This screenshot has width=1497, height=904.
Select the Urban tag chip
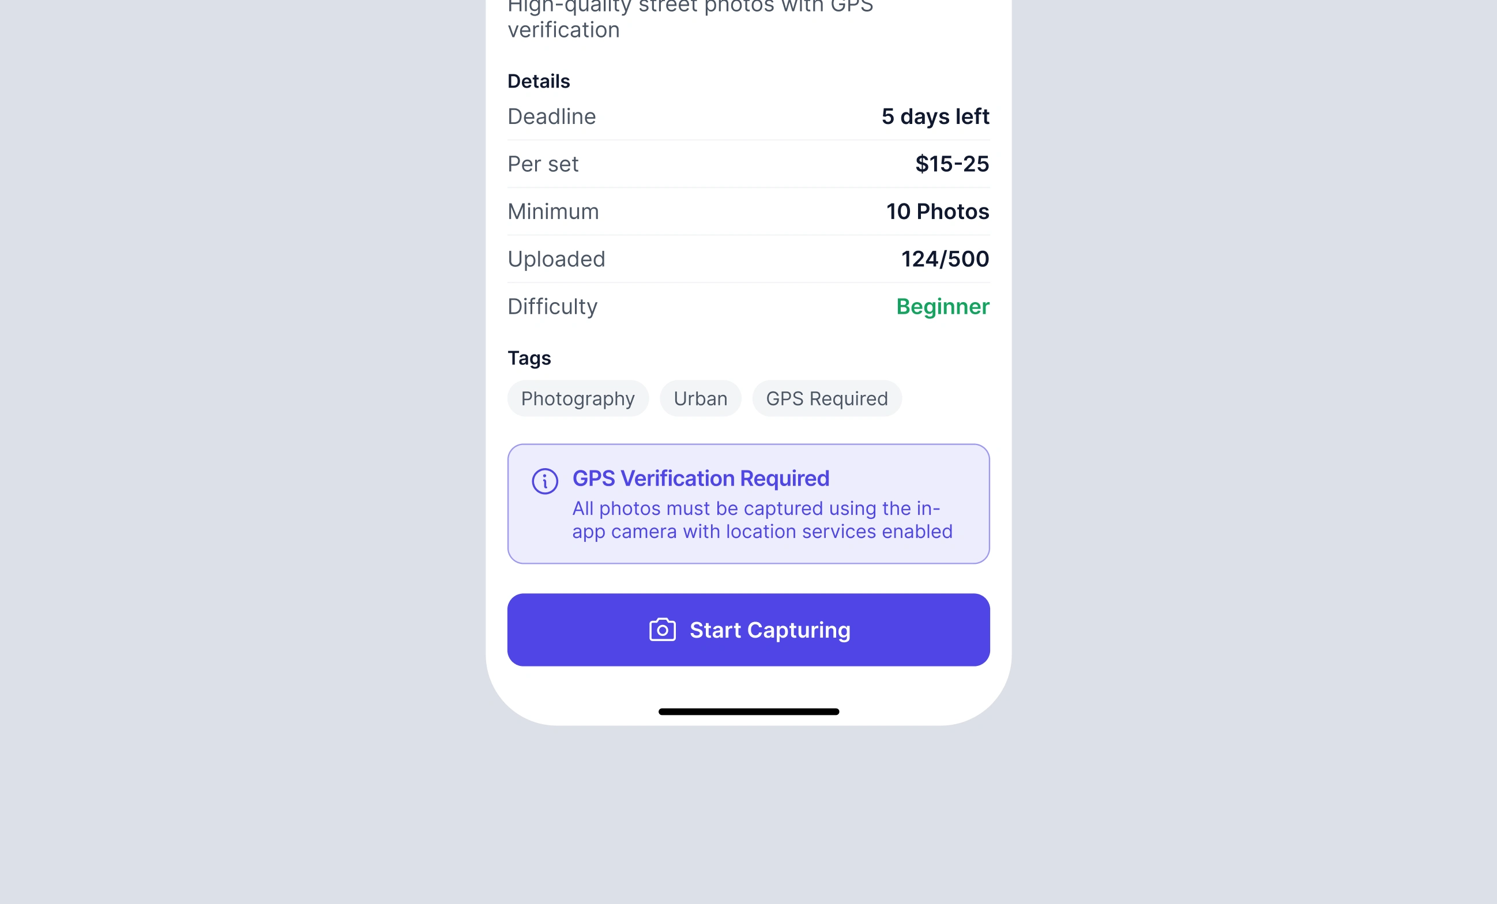click(x=700, y=398)
